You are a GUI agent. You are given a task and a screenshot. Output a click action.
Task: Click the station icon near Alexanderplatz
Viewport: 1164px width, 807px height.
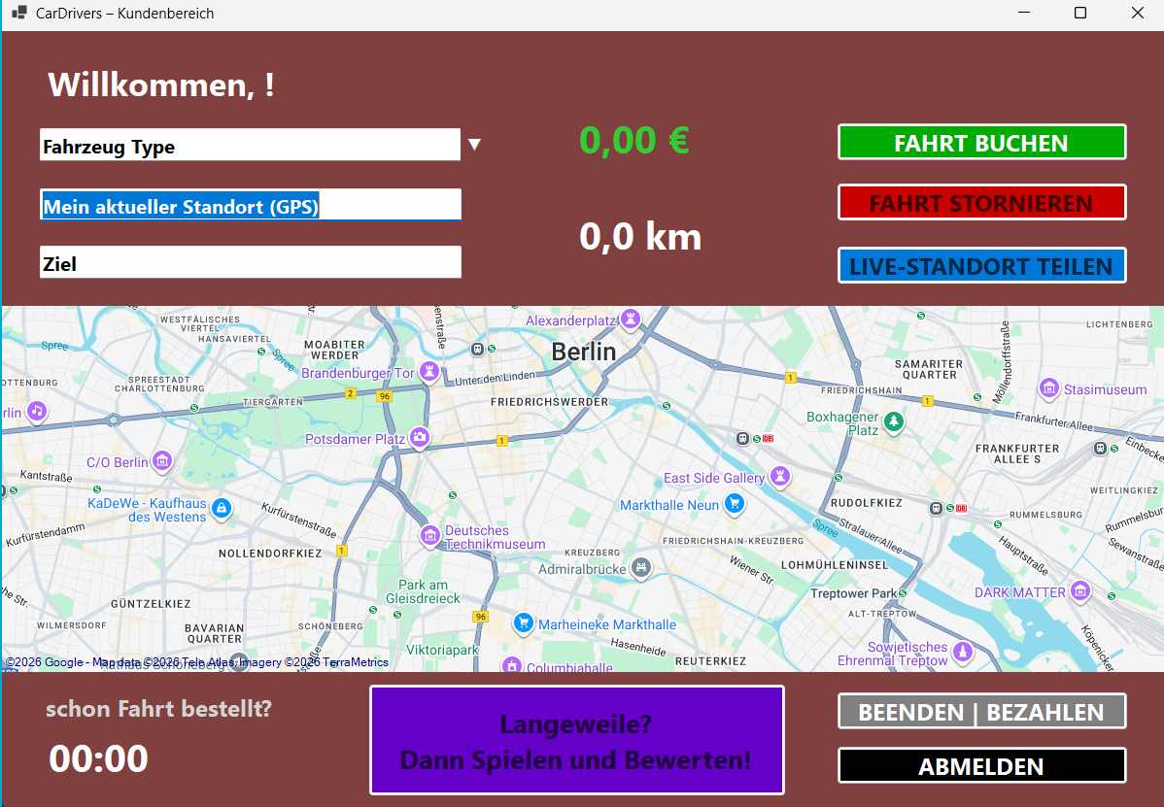[478, 349]
